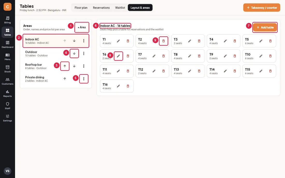Open the Dashboard sidebar icon

(x=8, y=44)
